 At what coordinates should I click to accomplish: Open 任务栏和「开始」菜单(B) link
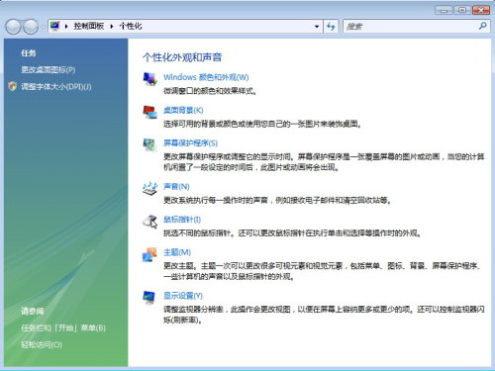pyautogui.click(x=63, y=327)
